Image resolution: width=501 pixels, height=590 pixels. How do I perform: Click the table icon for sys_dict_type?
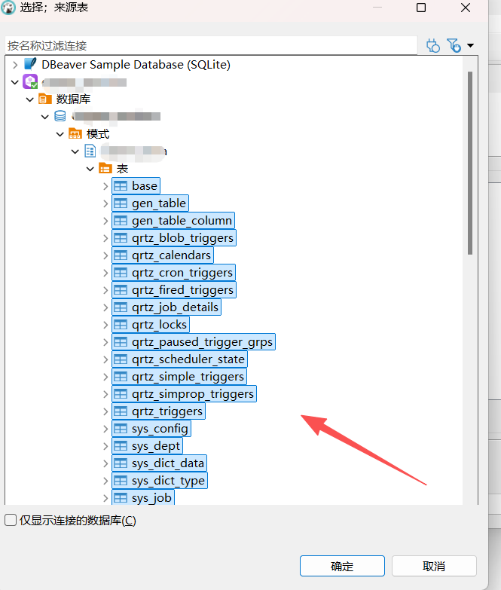coord(121,480)
